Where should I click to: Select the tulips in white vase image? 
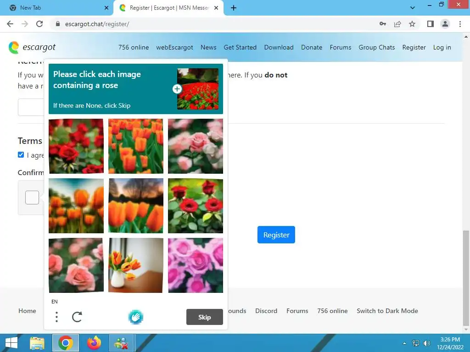136,265
